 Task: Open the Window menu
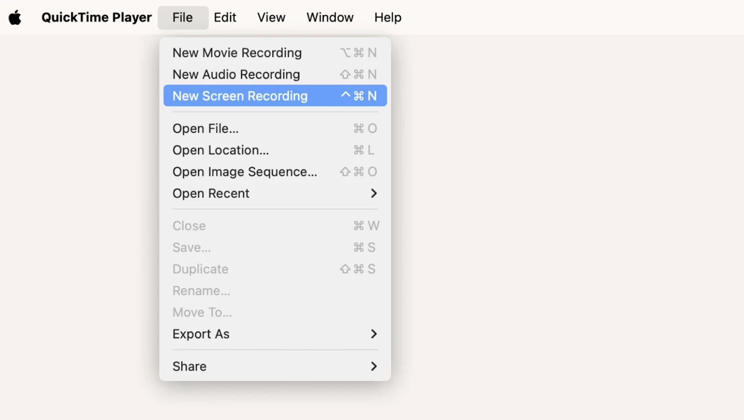coord(330,17)
